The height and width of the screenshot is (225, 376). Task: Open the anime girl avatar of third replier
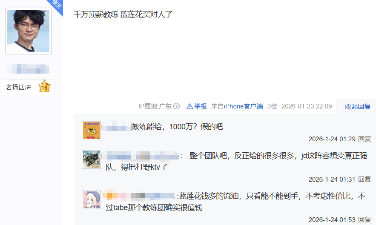(x=92, y=200)
